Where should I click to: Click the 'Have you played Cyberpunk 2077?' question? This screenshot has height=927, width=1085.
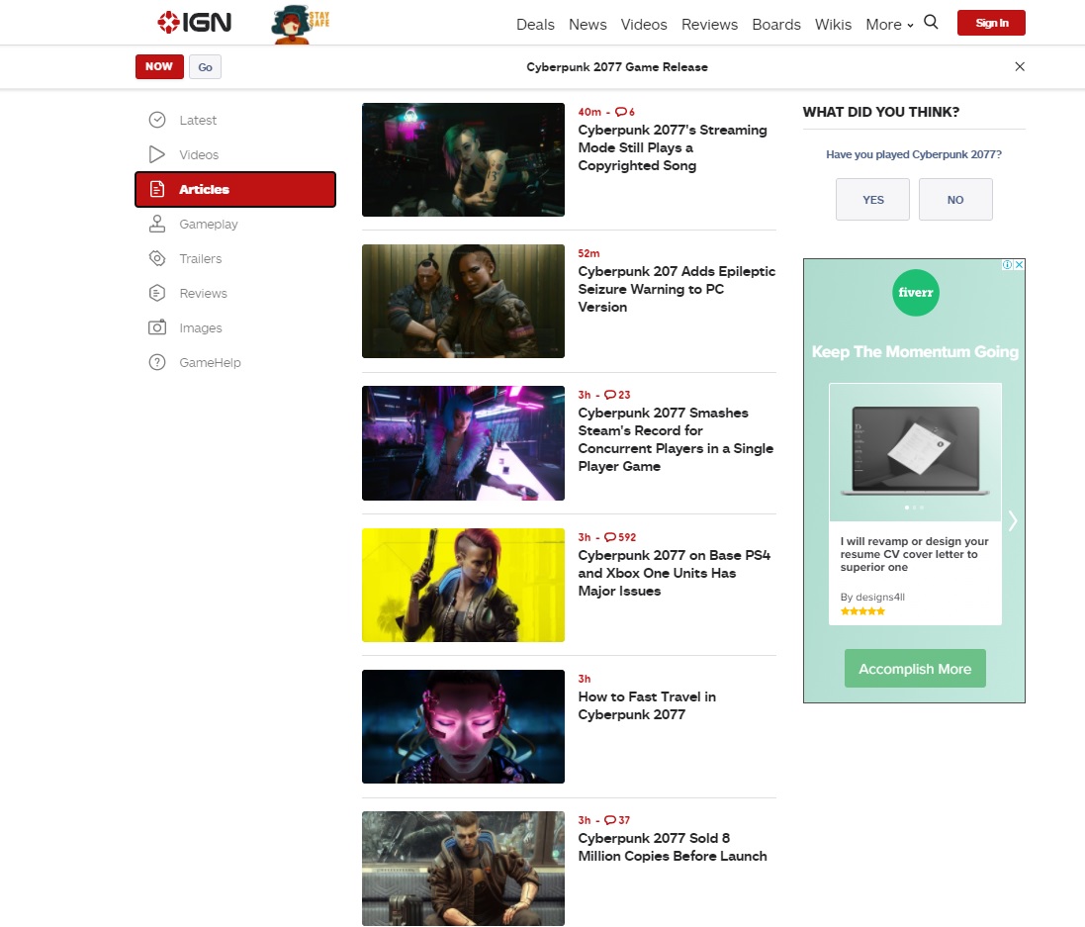point(913,154)
